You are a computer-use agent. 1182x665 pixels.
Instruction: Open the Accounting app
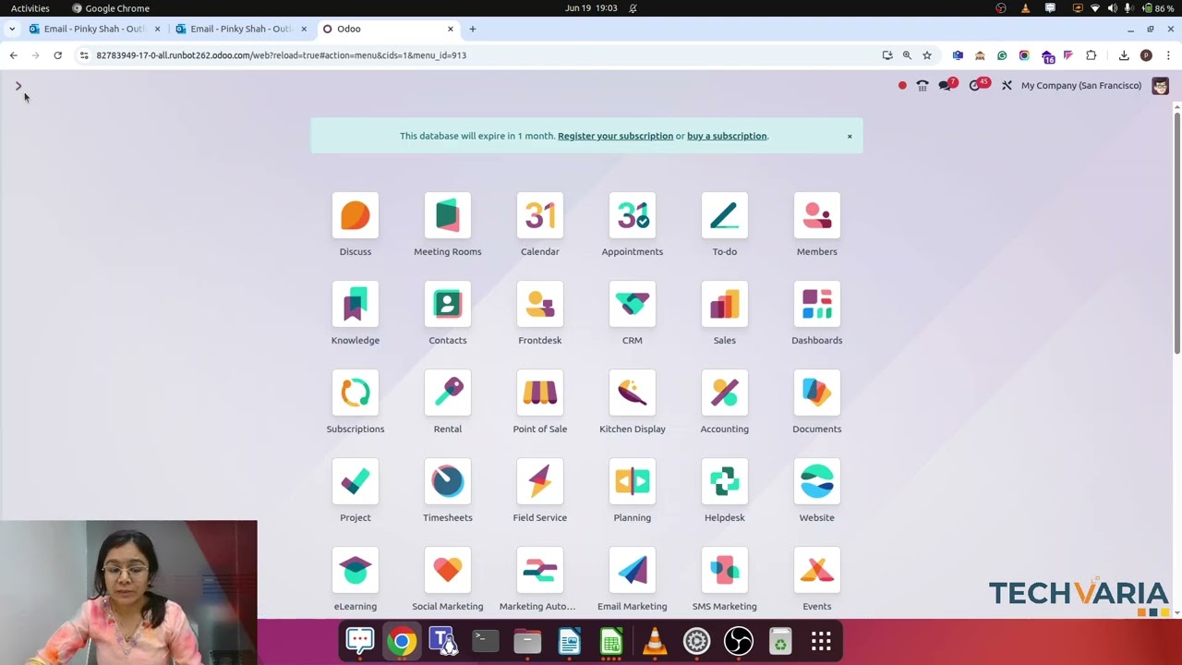(x=725, y=393)
